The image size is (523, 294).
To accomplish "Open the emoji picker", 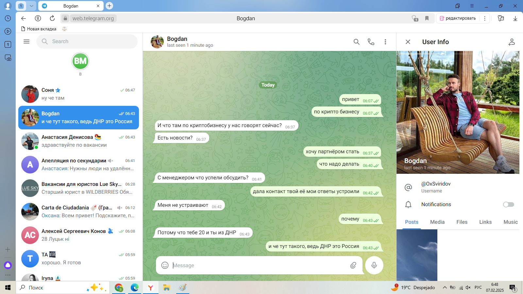I will pos(165,265).
